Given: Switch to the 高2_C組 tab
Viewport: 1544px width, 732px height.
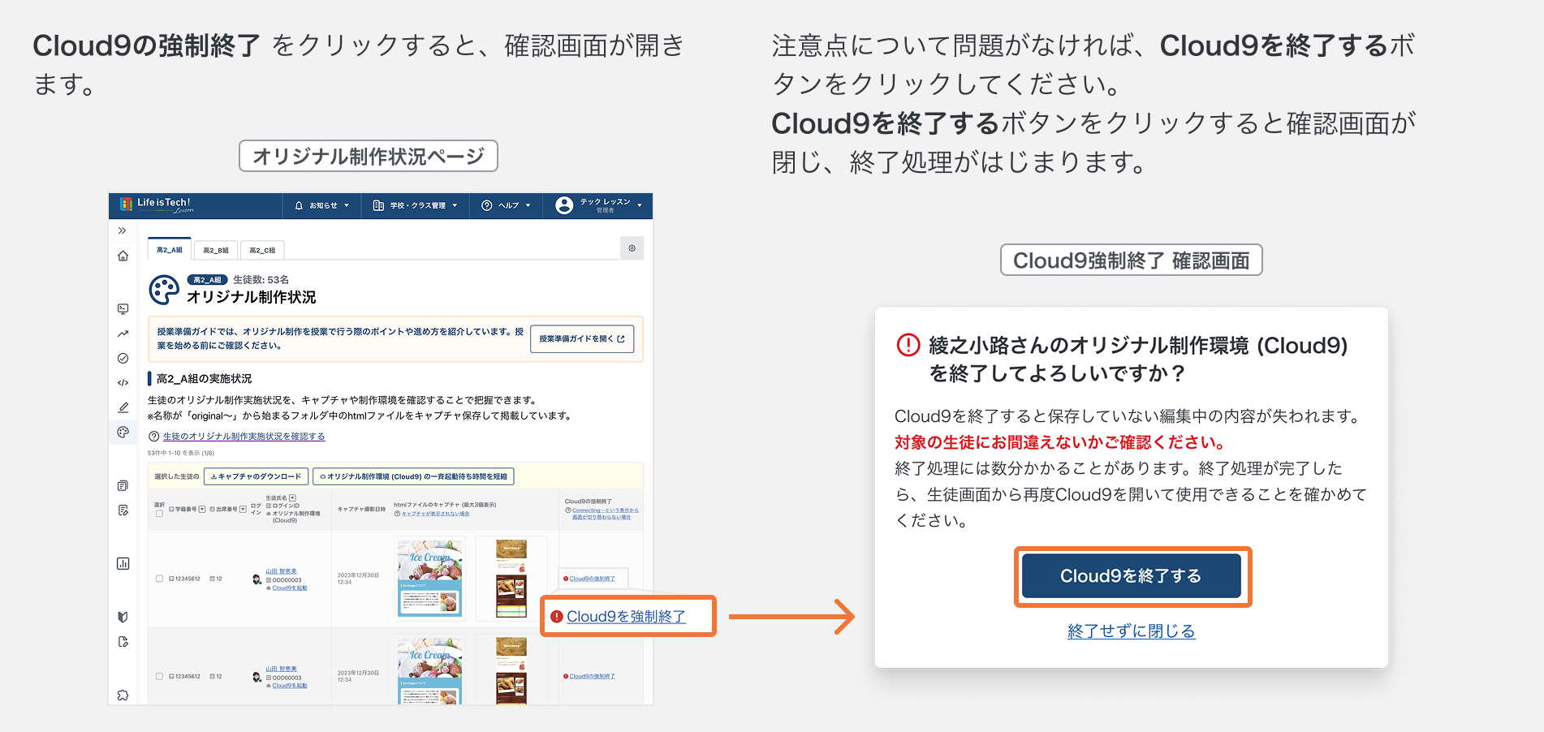Looking at the screenshot, I should click(x=262, y=250).
